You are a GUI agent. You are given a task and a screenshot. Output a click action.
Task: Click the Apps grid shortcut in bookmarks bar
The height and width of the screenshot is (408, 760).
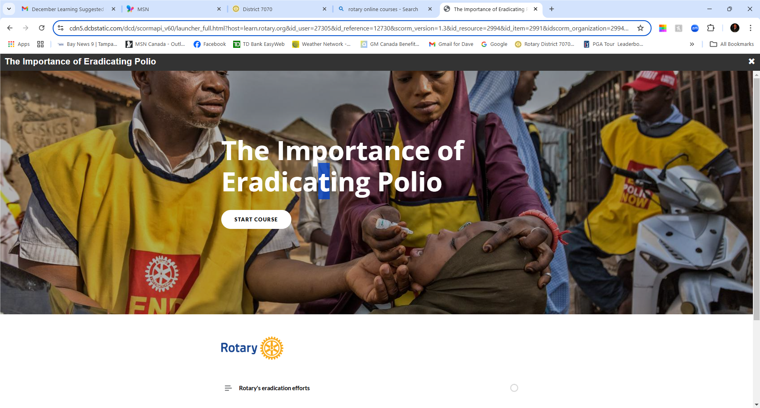point(19,44)
